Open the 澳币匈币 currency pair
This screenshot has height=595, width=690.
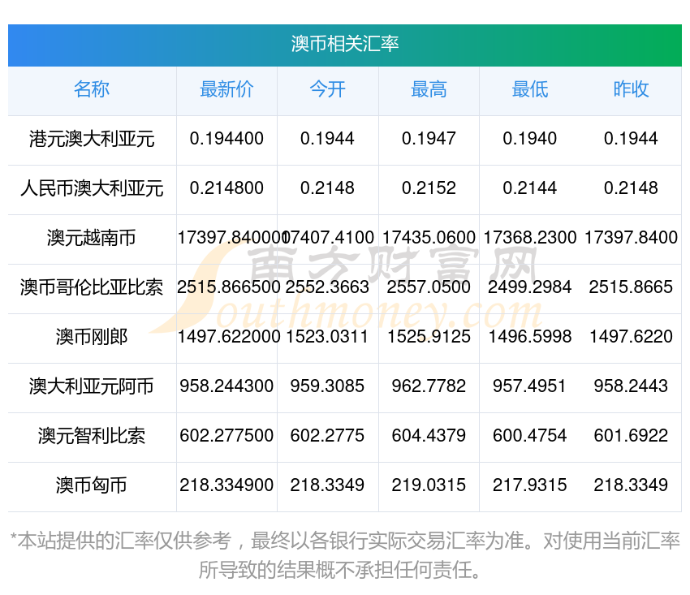coord(92,485)
